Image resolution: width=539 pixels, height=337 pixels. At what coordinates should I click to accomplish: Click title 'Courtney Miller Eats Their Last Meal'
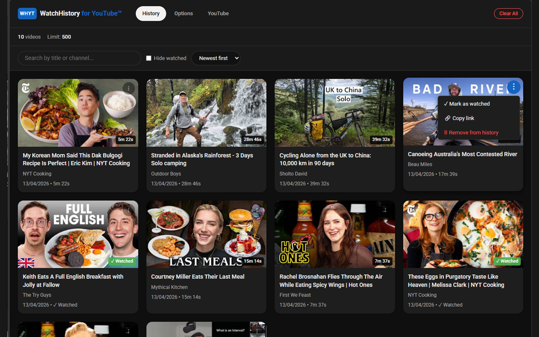coord(198,277)
